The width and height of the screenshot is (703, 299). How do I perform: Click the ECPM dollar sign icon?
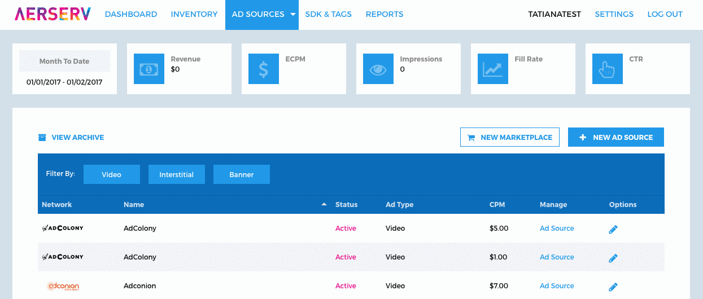tap(263, 69)
